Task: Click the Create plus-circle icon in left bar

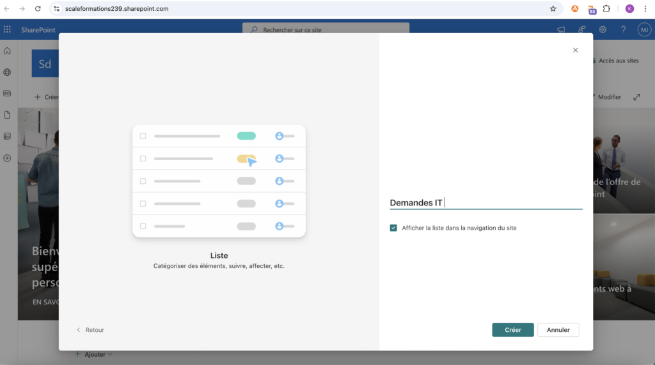Action: pos(7,158)
